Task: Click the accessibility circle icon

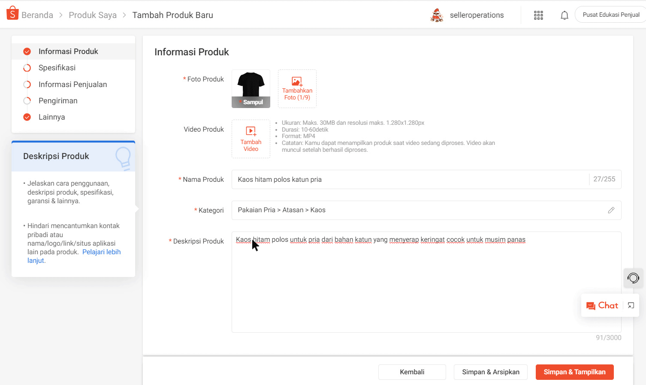Action: 633,278
